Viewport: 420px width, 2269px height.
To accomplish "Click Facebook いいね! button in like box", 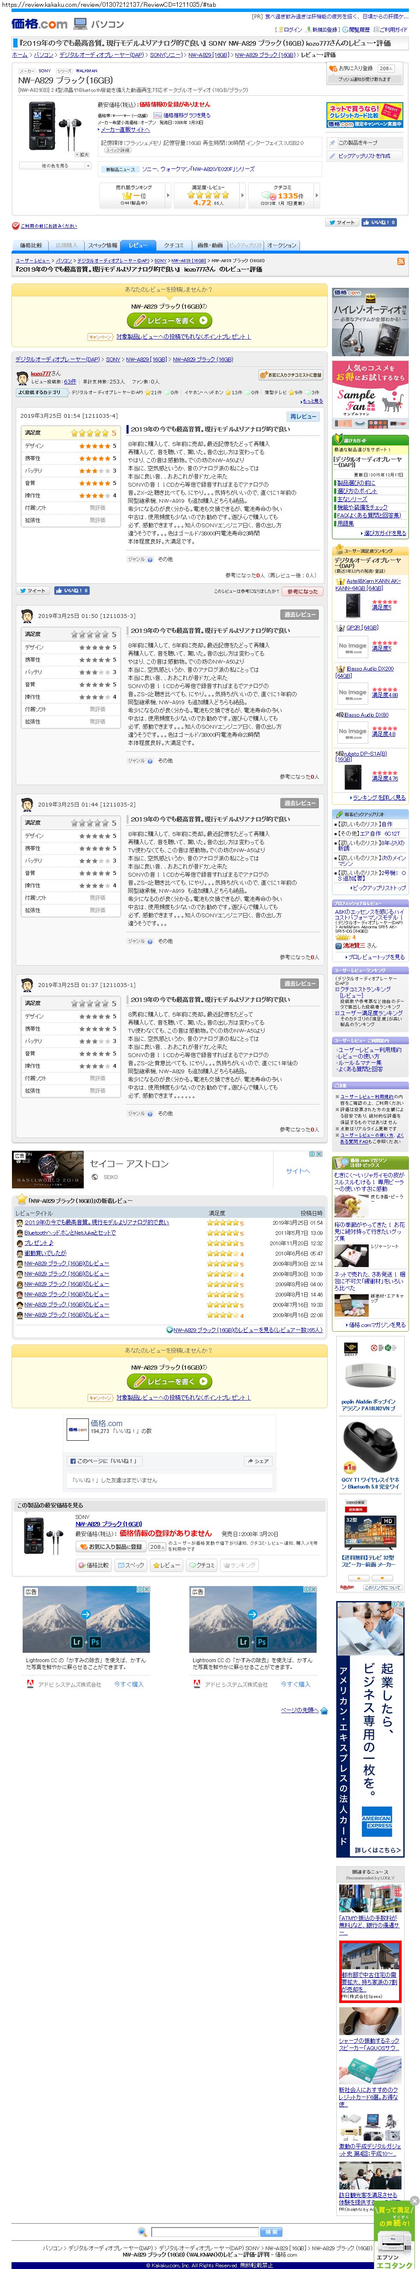I will click(x=104, y=1460).
